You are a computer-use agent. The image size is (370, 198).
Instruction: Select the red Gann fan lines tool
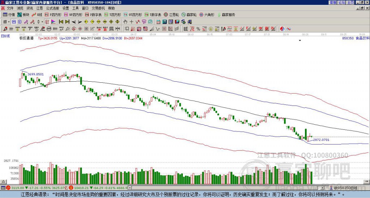pos(133,29)
